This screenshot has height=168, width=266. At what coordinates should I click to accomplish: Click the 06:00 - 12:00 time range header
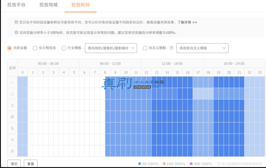110,63
